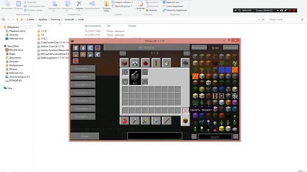Go to Следующая item page

click(x=231, y=48)
